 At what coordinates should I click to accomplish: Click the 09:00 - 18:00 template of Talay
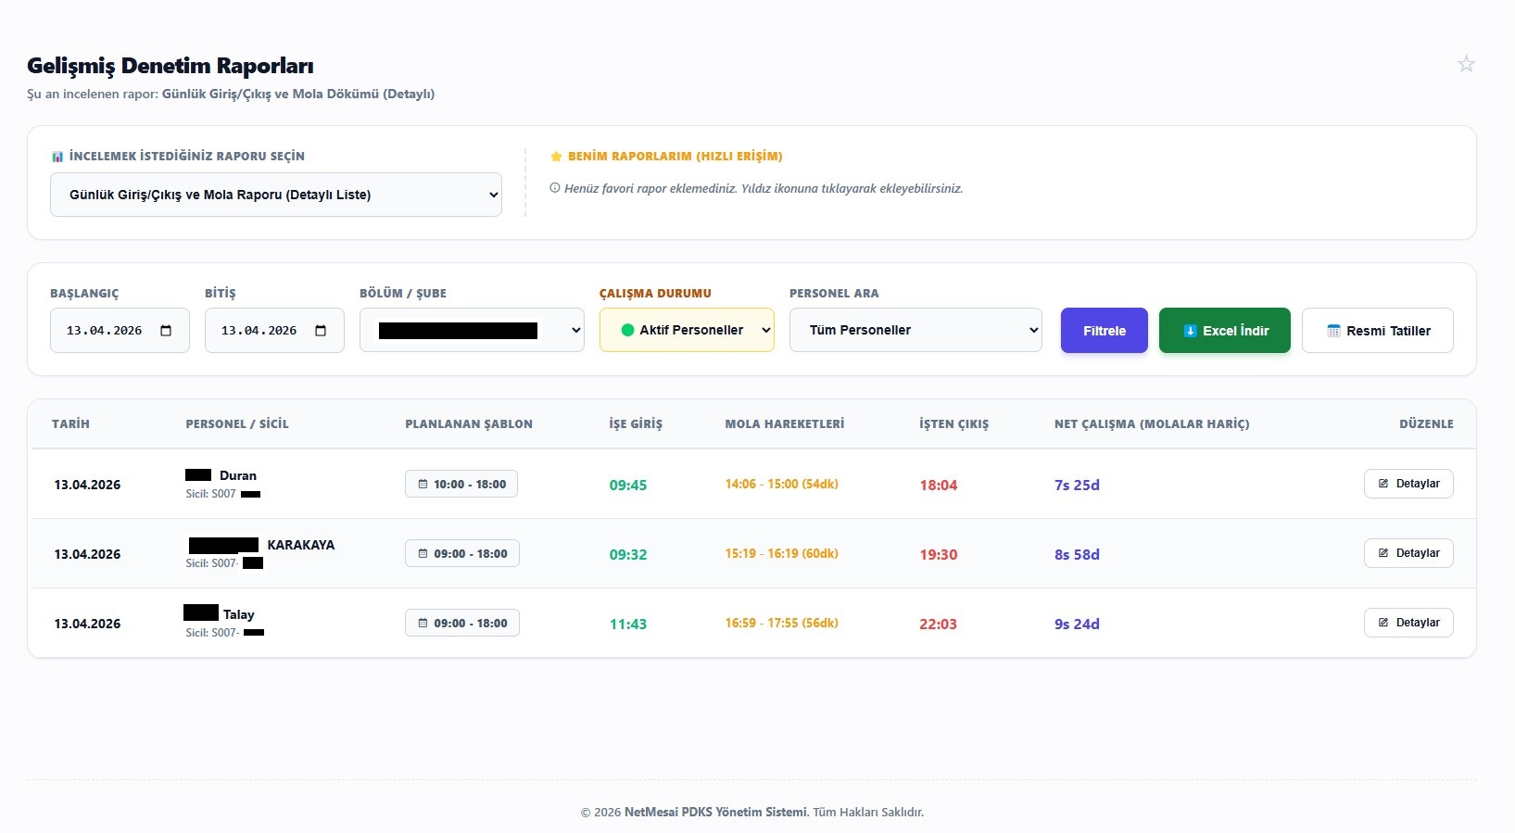point(462,623)
